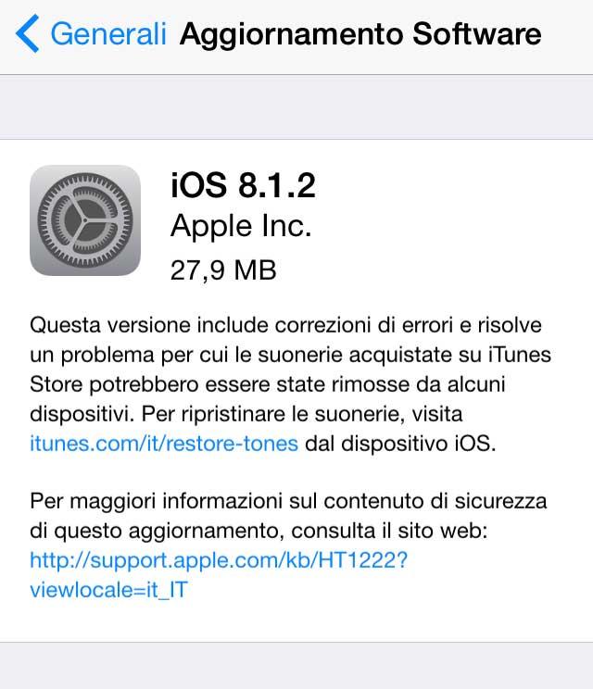Tap the Apple Inc. developer name
593x689 pixels.
(241, 226)
